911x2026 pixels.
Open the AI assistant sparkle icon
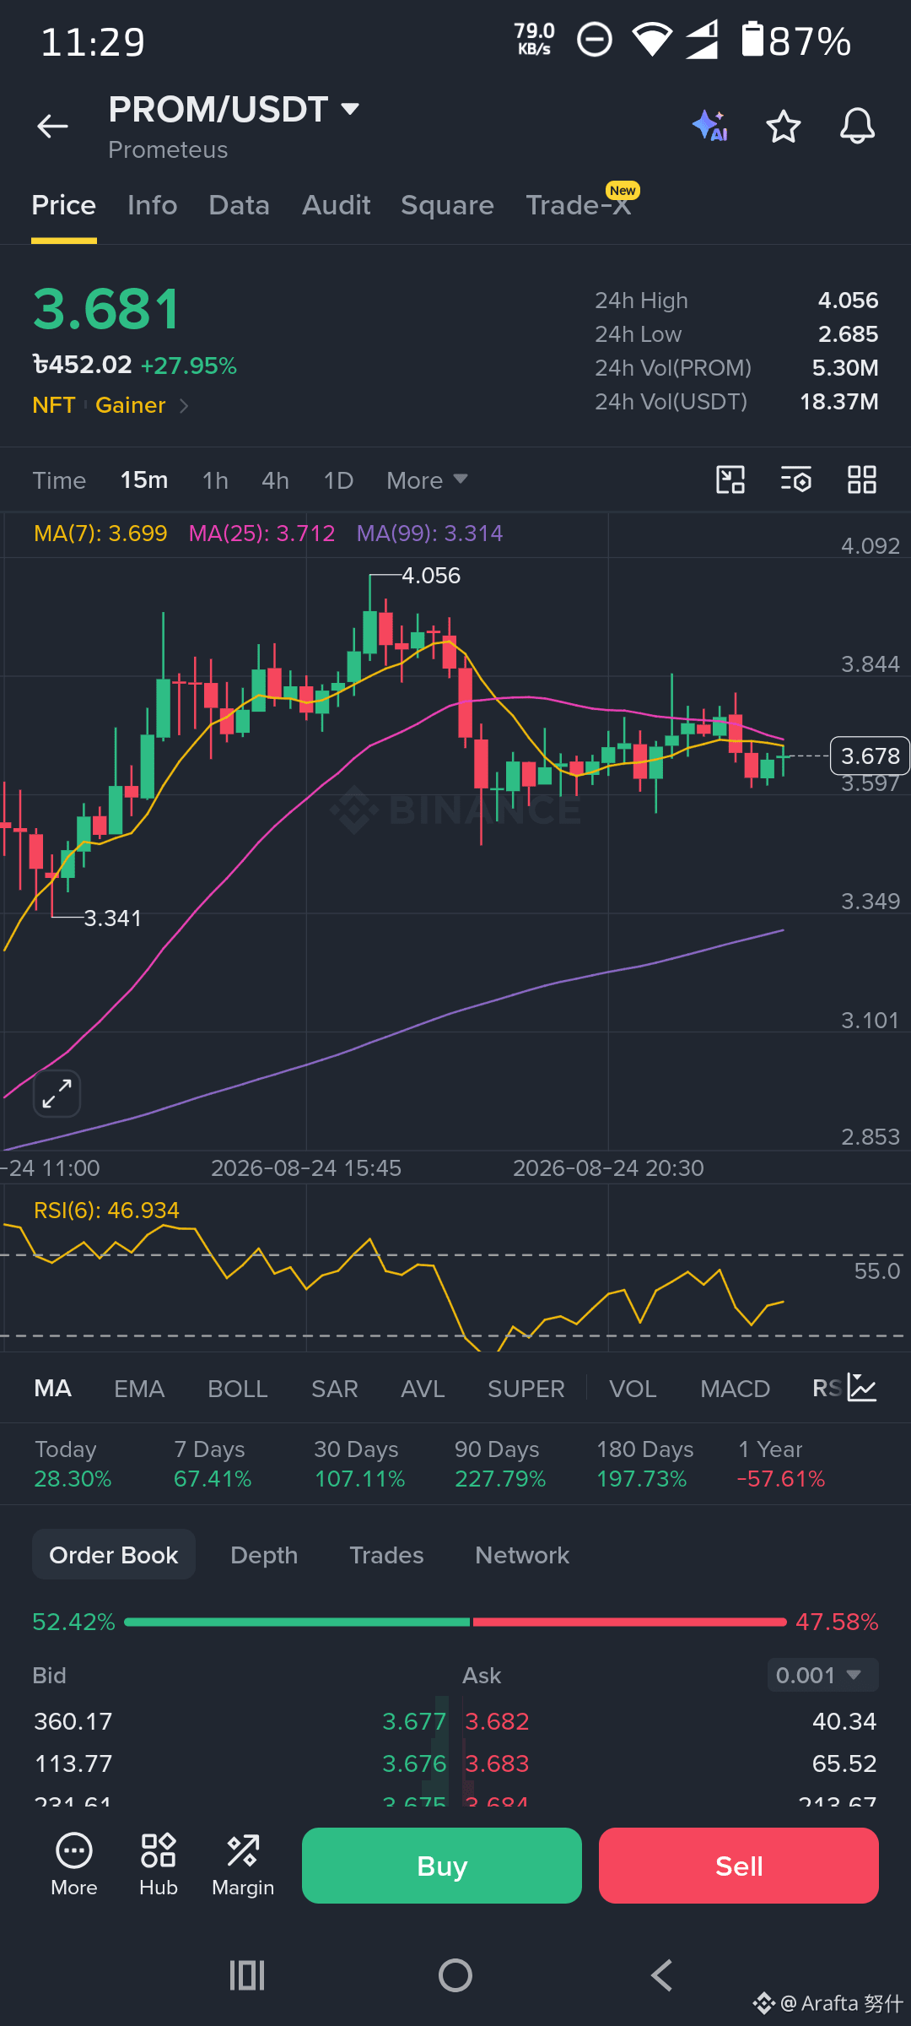point(710,127)
